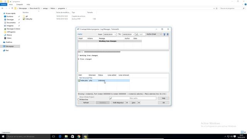
Task: Open the Author Email filter dropdown
Action: (154, 34)
